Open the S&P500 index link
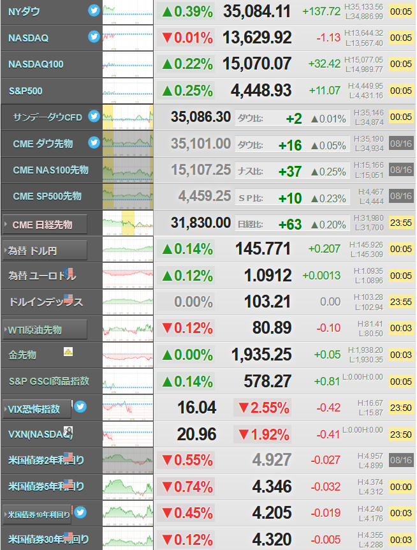Image resolution: width=417 pixels, height=550 pixels. [26, 91]
